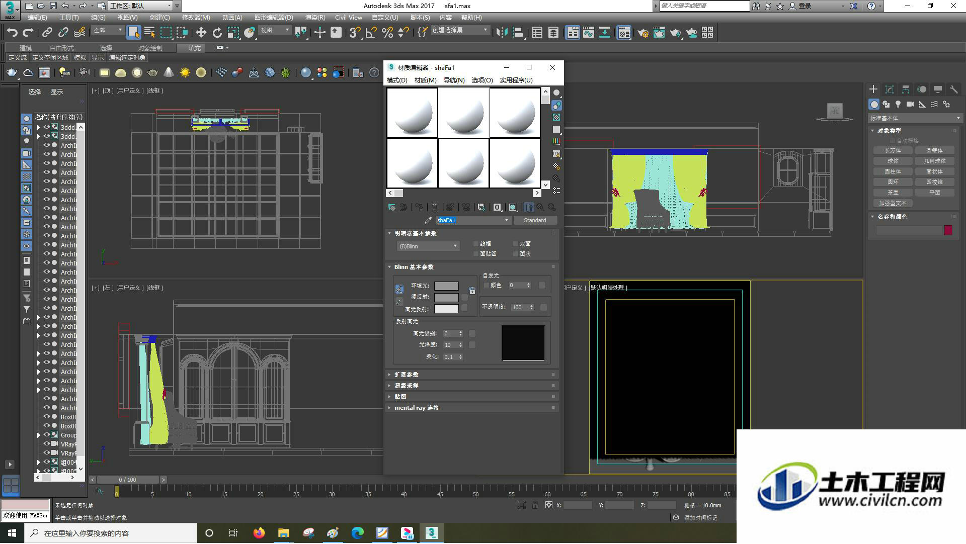Viewport: 966px width, 544px height.
Task: Open 渲染(R) menu in main menubar
Action: [x=315, y=17]
